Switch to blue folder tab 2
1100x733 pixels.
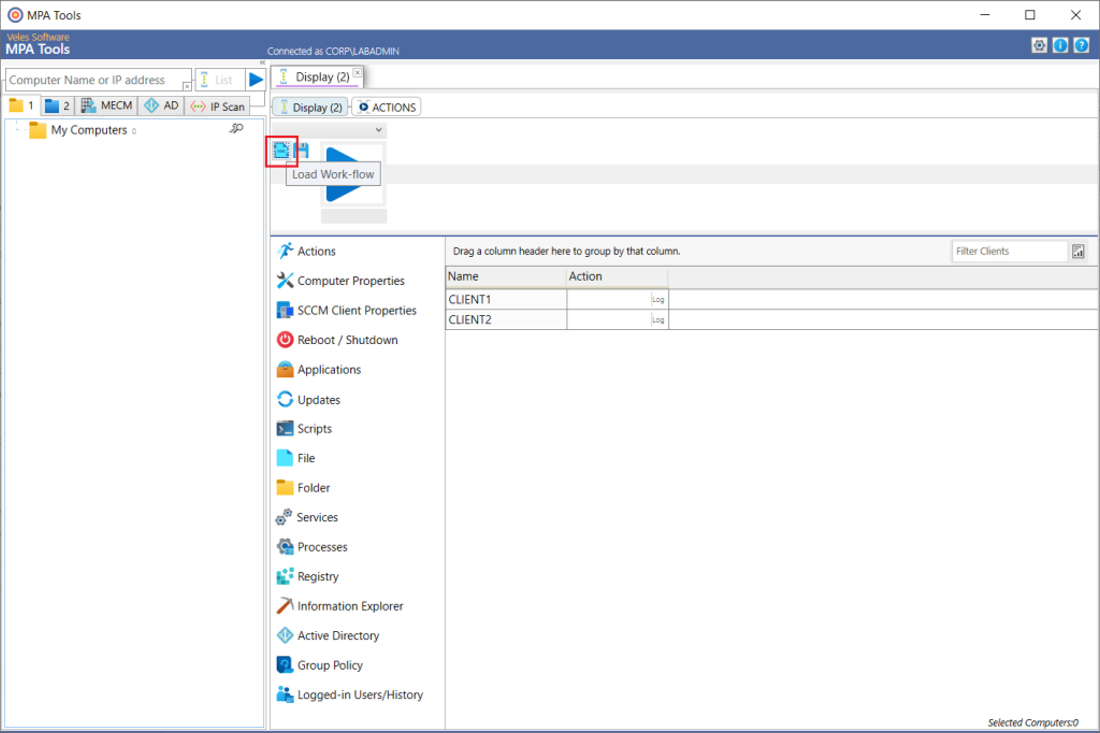click(x=58, y=106)
